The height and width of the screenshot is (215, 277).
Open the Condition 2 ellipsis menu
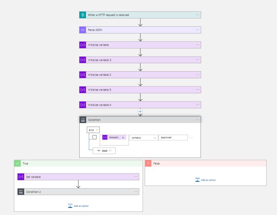tap(136, 192)
